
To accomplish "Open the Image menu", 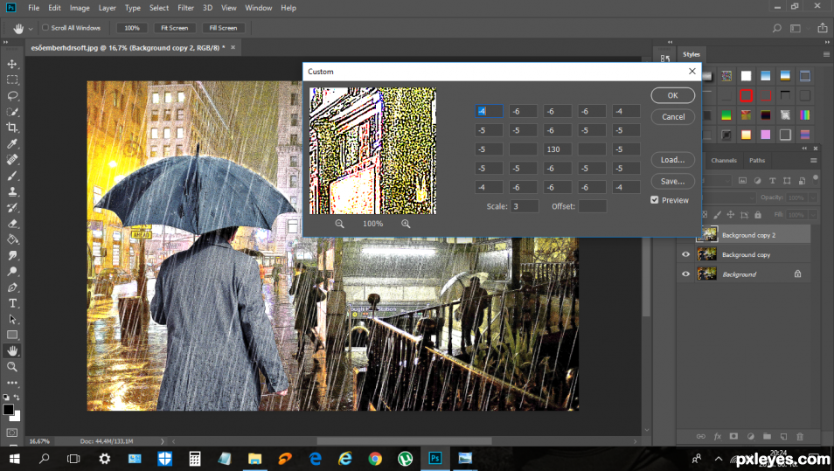I will click(80, 8).
